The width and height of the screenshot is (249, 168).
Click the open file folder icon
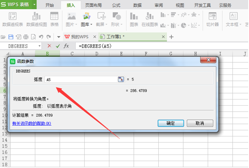3,37
